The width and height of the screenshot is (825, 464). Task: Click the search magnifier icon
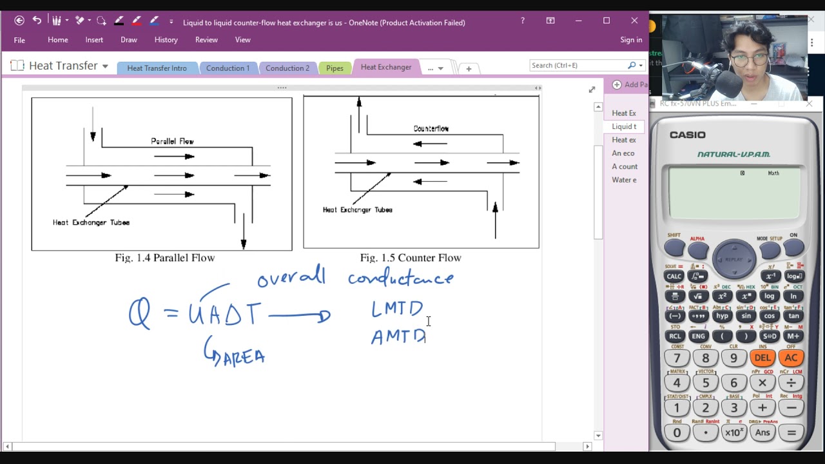(632, 65)
